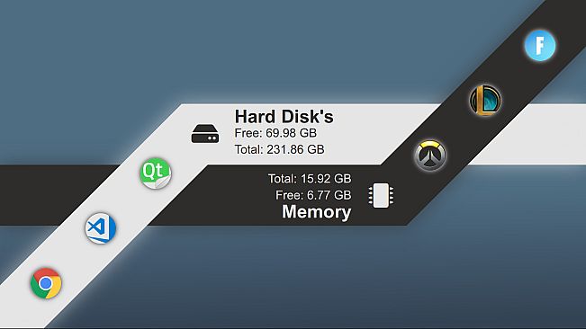Click the hard disk drive icon
Viewport: 586px width, 329px height.
205,134
